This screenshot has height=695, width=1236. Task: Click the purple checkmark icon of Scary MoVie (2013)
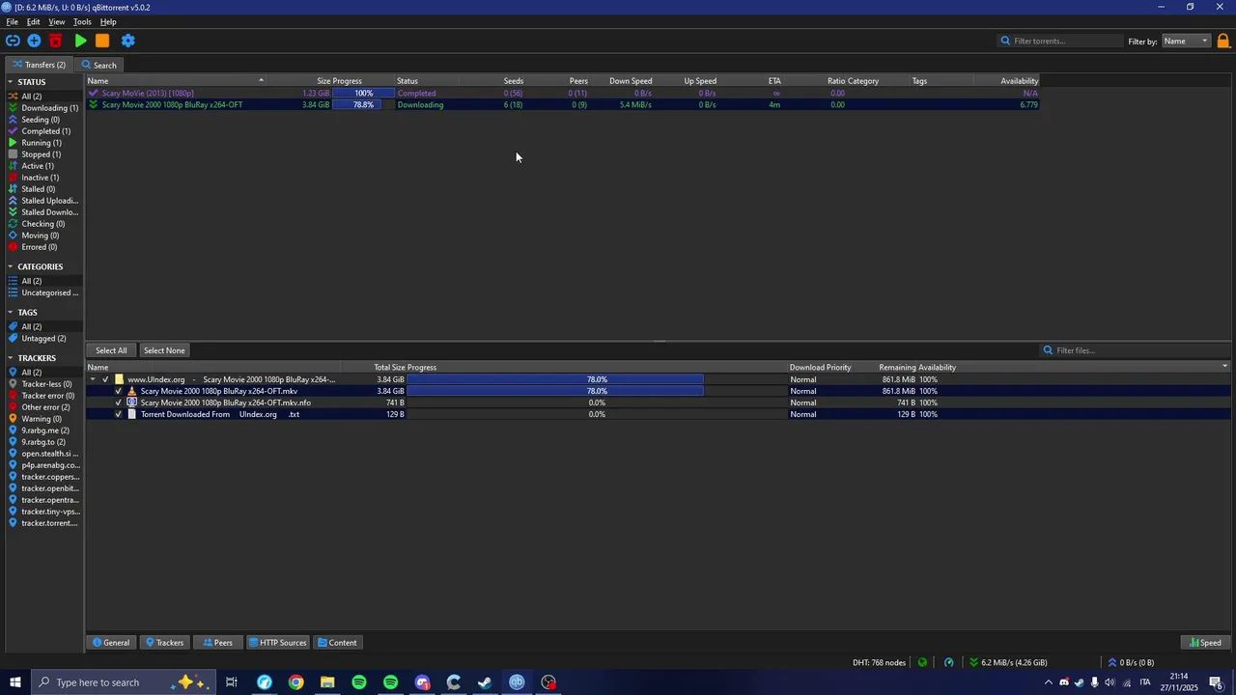[x=93, y=93]
